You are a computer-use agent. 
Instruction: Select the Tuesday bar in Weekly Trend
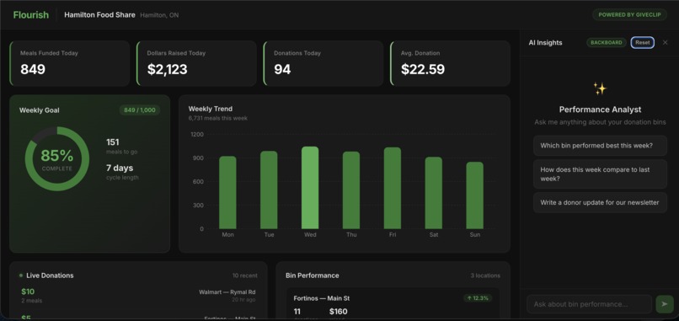click(269, 190)
